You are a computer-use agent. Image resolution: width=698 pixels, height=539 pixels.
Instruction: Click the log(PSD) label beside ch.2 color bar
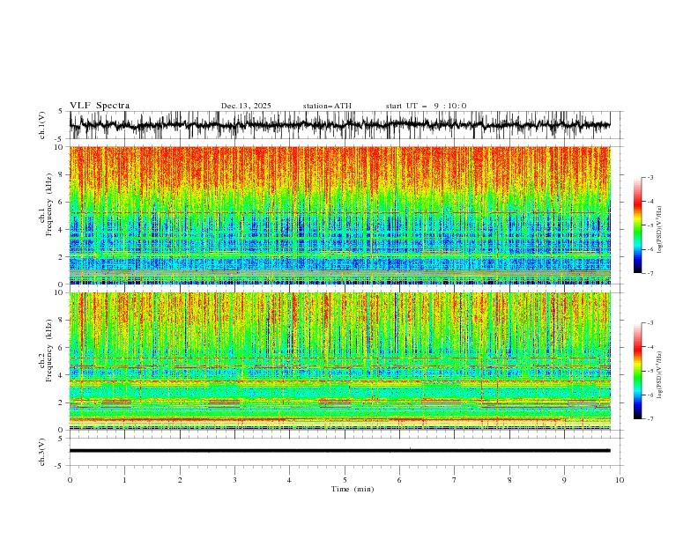[x=661, y=375]
